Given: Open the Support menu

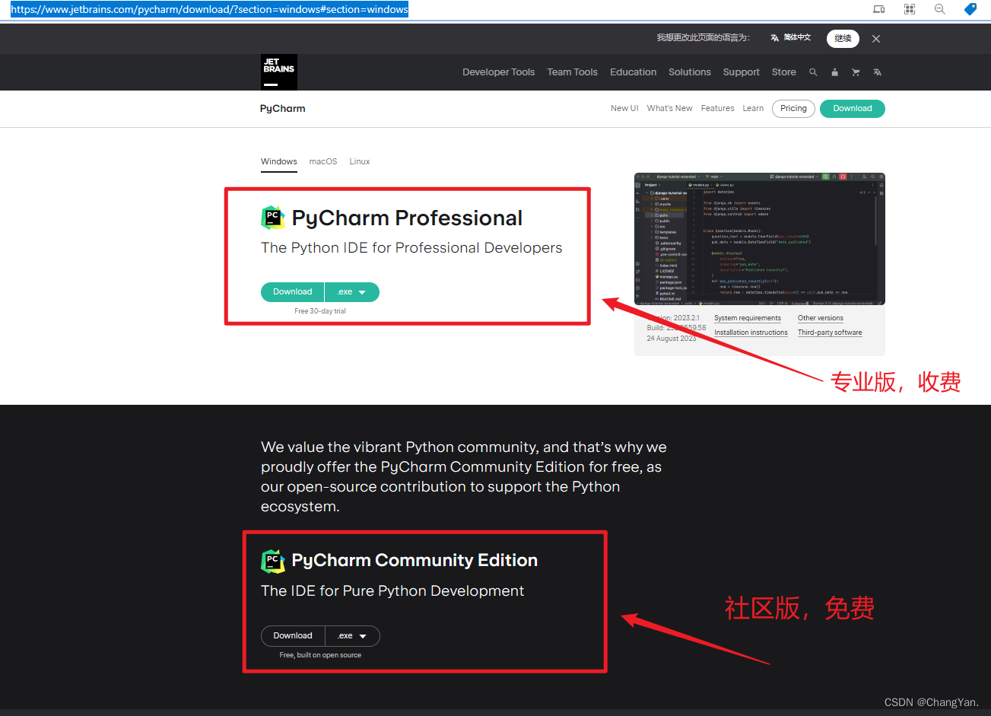Looking at the screenshot, I should coord(742,72).
